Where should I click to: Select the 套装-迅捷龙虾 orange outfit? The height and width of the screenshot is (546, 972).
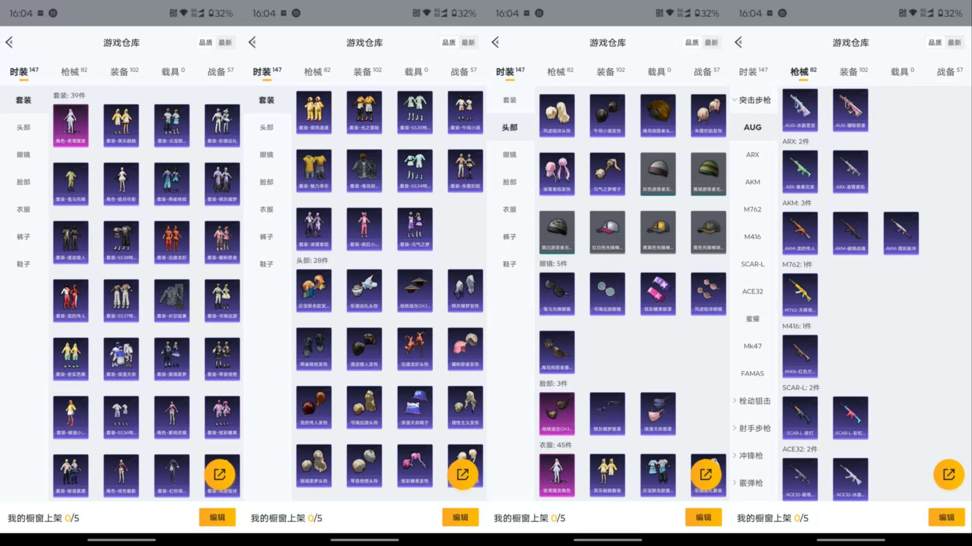[x=172, y=242]
